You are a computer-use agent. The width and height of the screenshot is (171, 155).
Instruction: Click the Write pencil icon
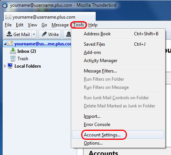click(x=44, y=34)
